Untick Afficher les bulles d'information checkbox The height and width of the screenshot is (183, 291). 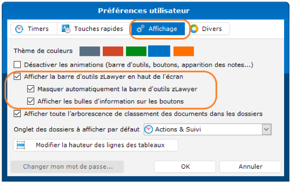tap(30, 102)
